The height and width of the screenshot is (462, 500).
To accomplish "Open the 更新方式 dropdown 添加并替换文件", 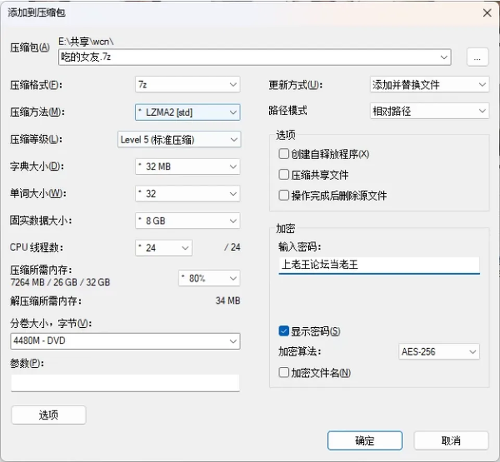I will (x=430, y=85).
